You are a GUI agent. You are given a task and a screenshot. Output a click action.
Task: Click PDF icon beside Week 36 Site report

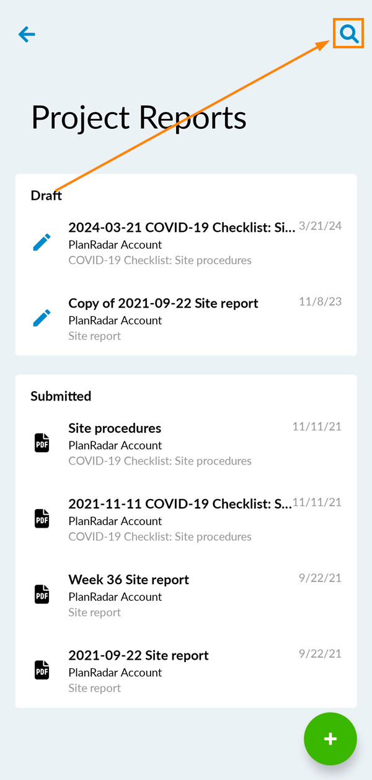[42, 595]
